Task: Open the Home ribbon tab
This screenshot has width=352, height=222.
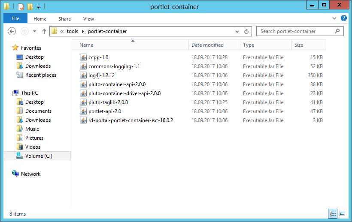Action: coord(40,19)
